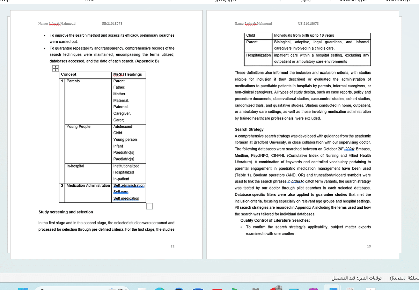The height and width of the screenshot is (290, 419).
Task: Click the 'Medication Administration' table cell
Action: pyautogui.click(x=88, y=185)
